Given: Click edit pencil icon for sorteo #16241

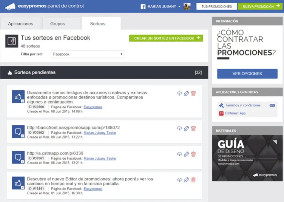Looking at the screenshot, I should pyautogui.click(x=186, y=180).
